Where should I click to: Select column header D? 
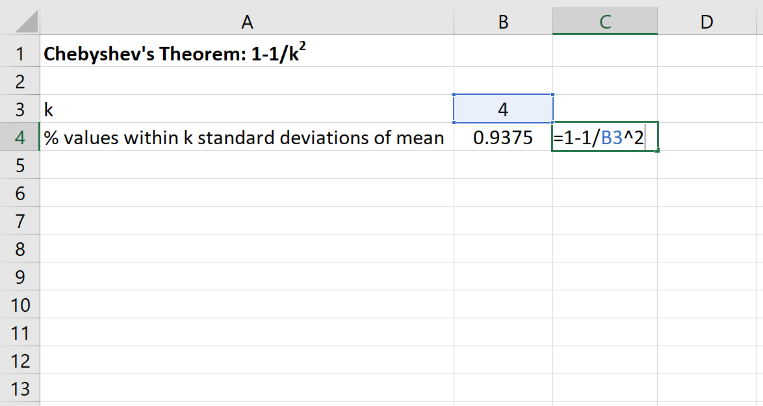[706, 21]
